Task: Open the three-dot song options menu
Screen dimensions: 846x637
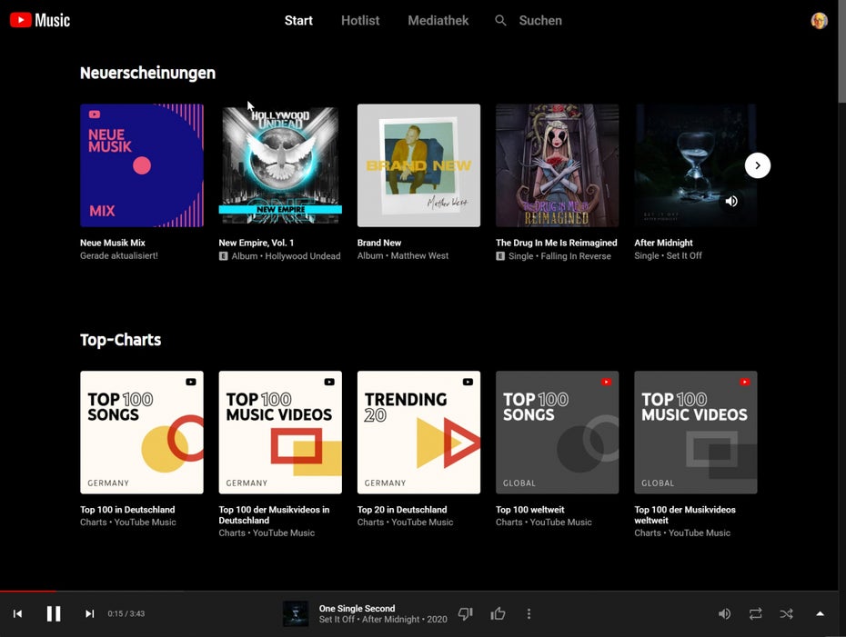Action: [x=529, y=614]
